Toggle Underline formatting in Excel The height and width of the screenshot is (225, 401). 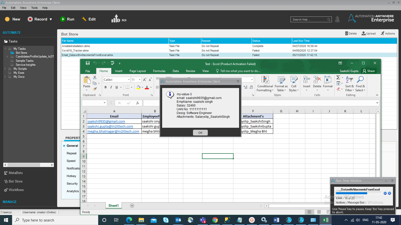[117, 87]
